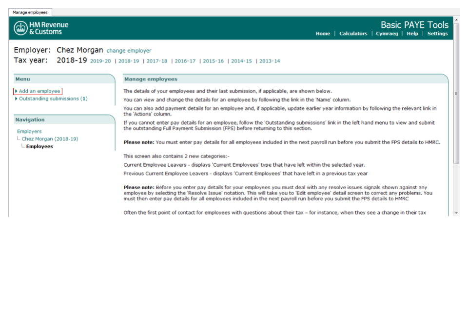Viewport: 468px width, 312px height.
Task: Click the scrollbar up arrow
Action: coord(456,19)
